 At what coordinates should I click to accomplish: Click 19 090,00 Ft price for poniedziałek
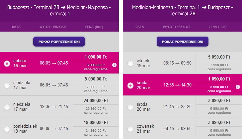[96, 123]
